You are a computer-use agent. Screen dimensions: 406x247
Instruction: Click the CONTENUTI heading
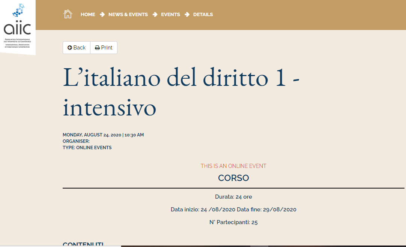click(83, 244)
